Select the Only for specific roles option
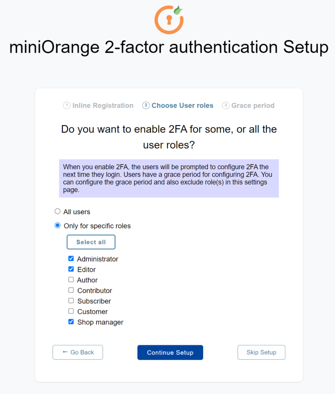335x394 pixels. [57, 225]
